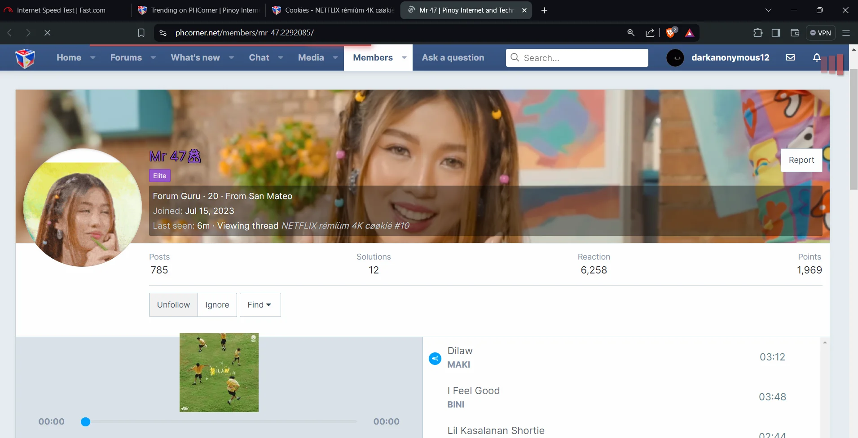The height and width of the screenshot is (438, 858).
Task: Click the page vertical scrollbar
Action: pyautogui.click(x=854, y=129)
